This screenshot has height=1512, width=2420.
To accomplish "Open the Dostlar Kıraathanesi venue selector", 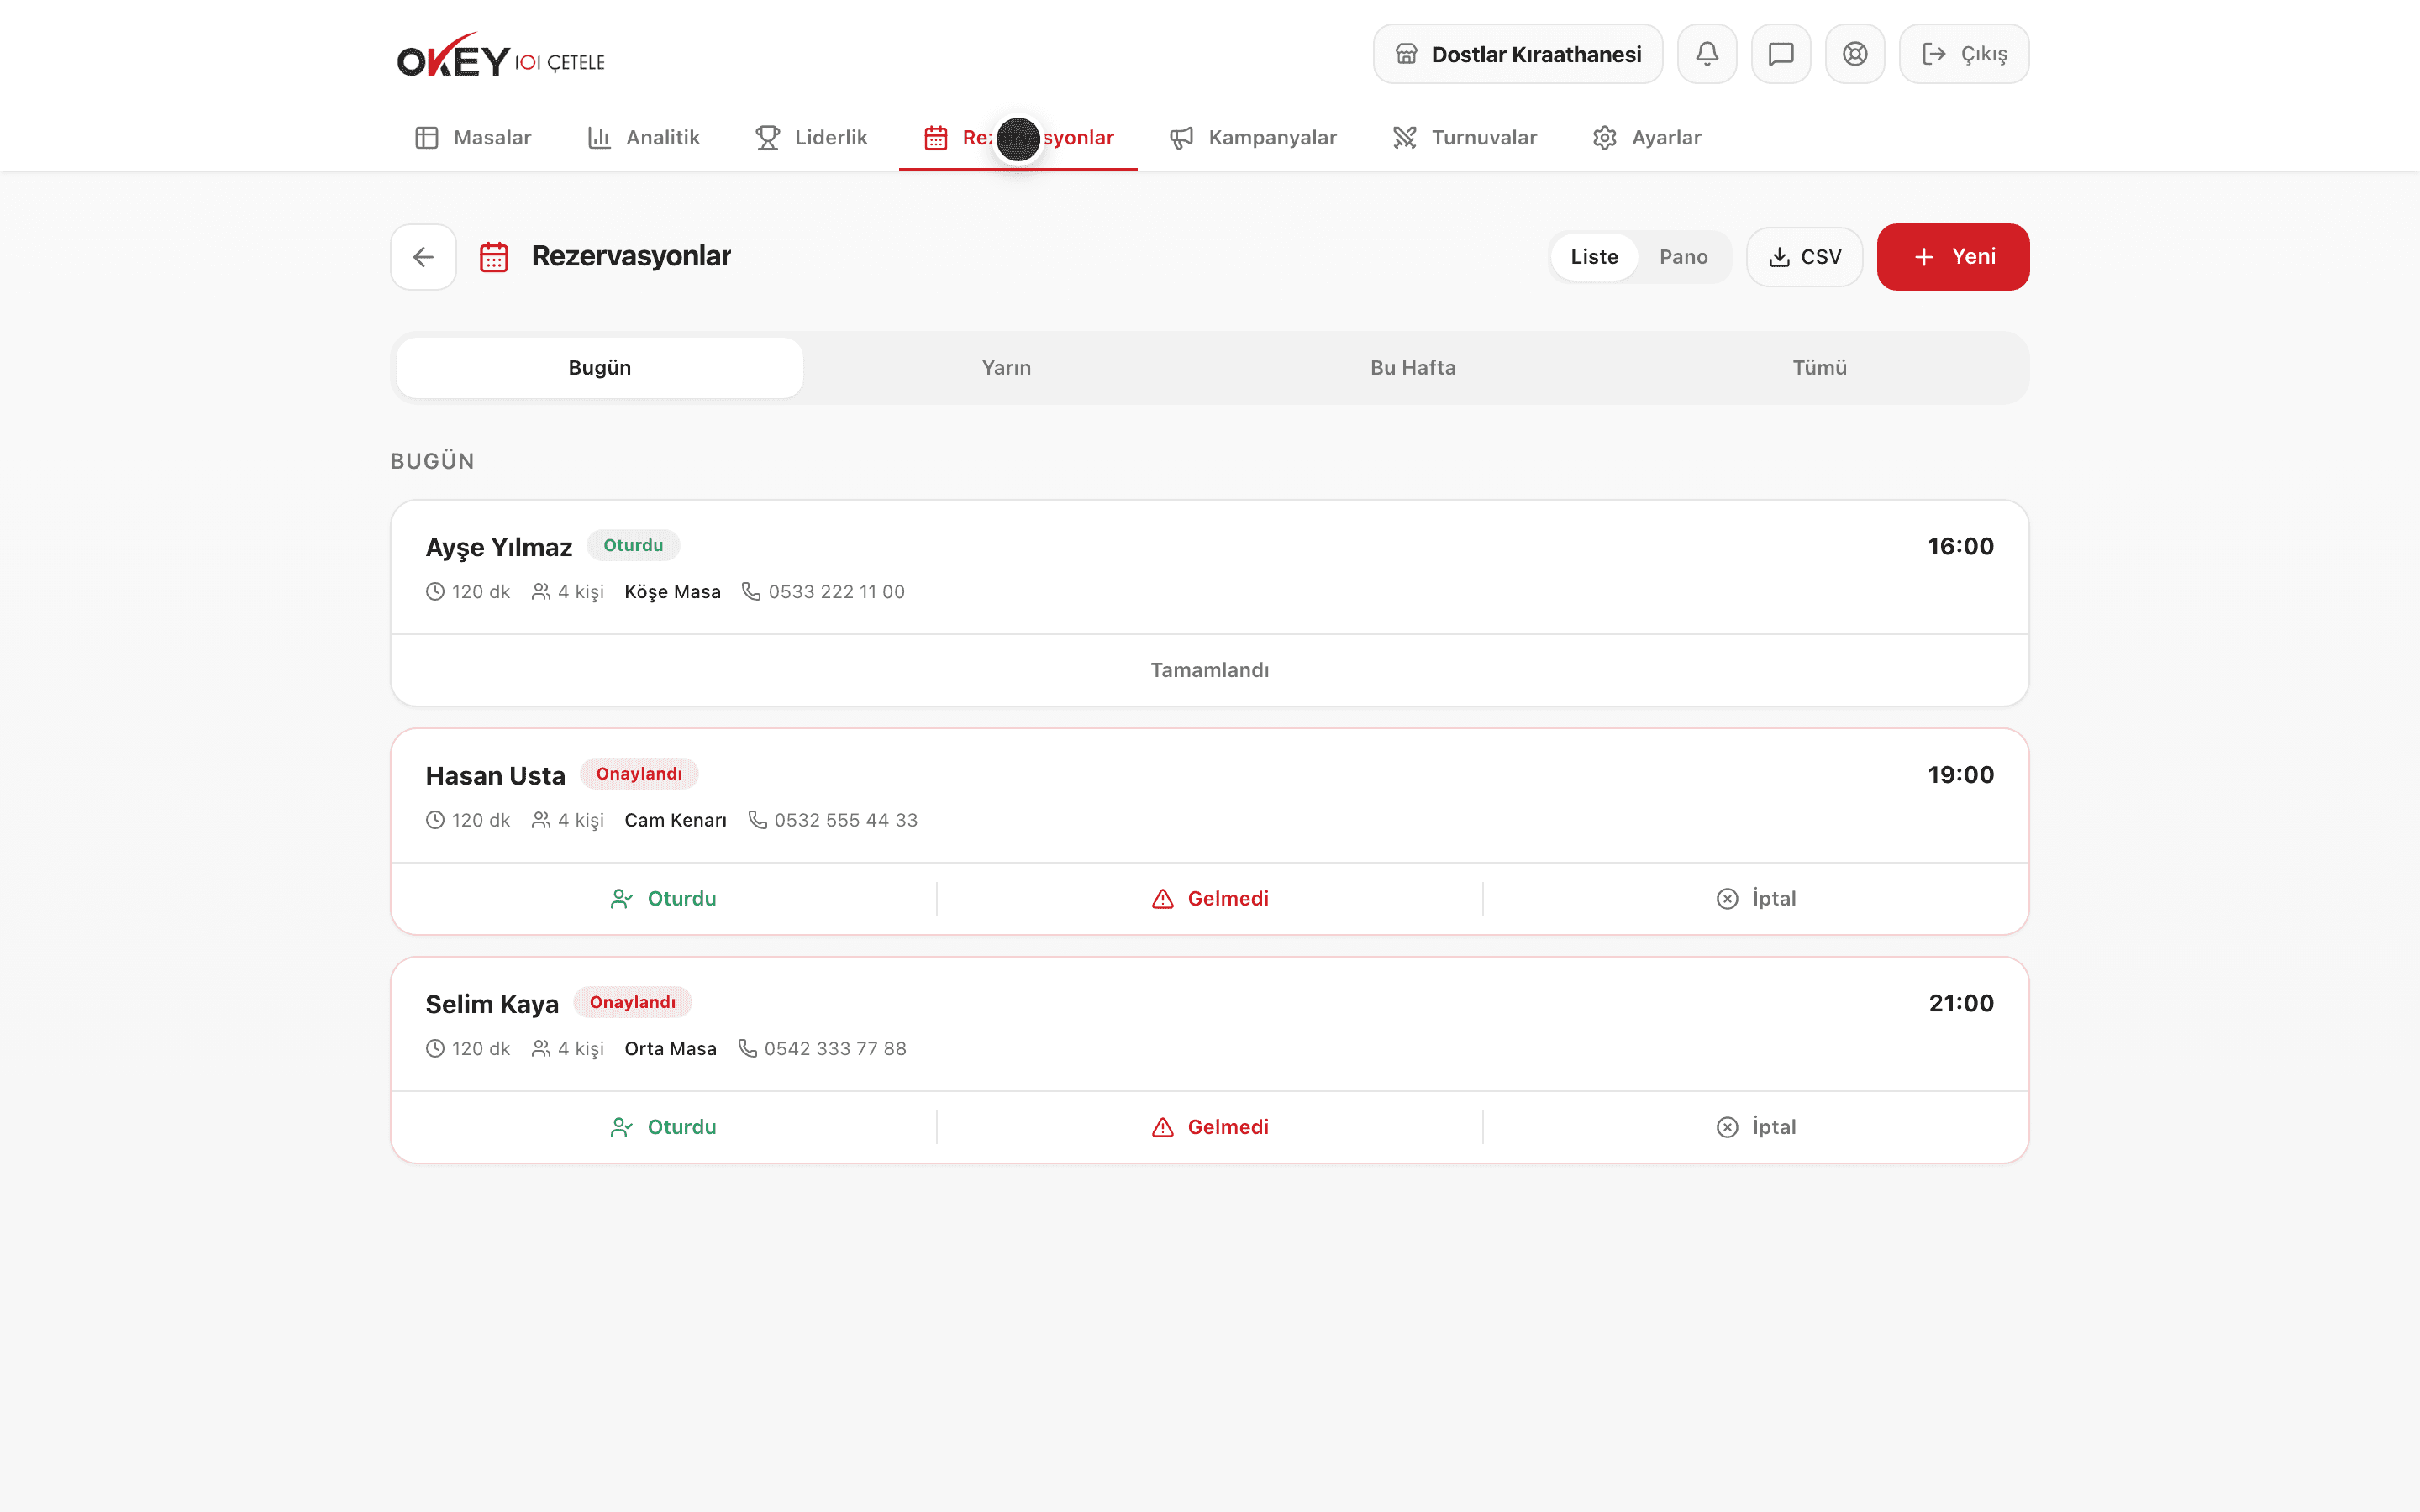I will [1517, 54].
